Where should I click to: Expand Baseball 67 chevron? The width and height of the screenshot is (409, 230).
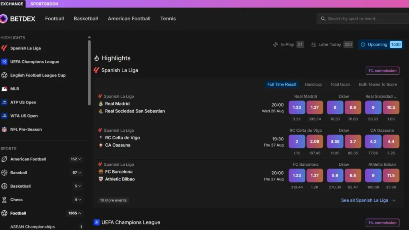point(79,172)
